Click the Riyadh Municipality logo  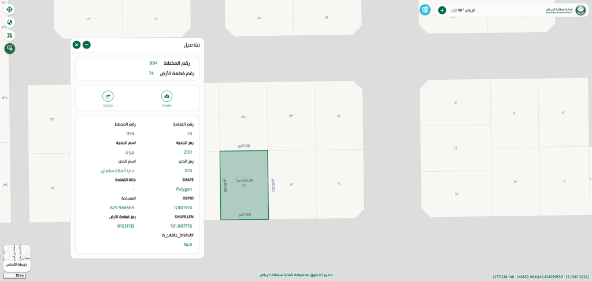pyautogui.click(x=580, y=10)
